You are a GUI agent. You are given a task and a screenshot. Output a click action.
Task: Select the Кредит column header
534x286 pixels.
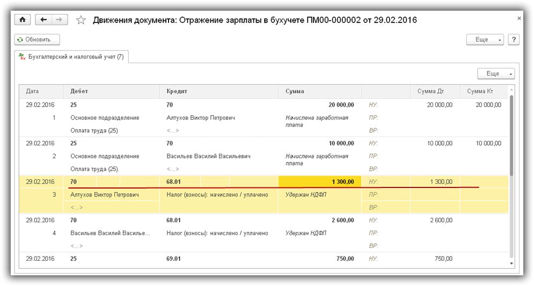point(219,92)
